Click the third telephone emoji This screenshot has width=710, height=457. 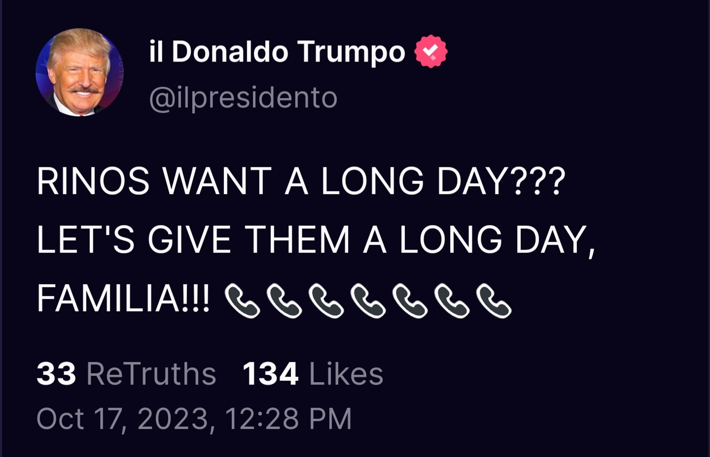point(326,300)
